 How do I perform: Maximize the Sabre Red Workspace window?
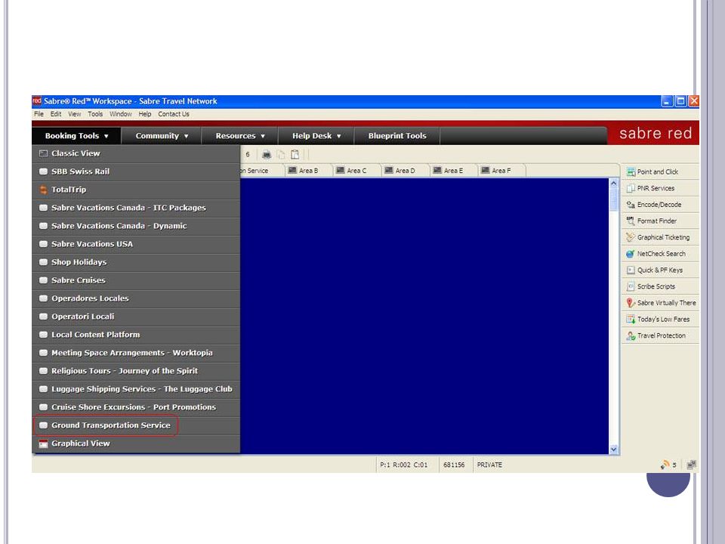680,101
